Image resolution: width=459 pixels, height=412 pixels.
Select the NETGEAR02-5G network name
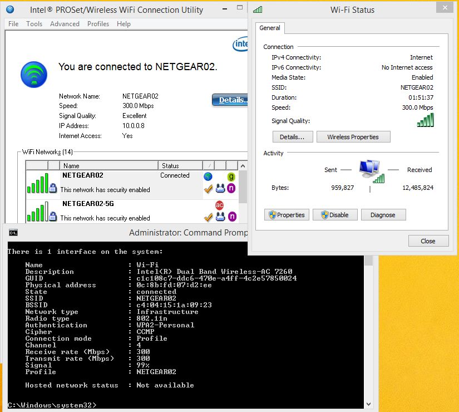click(x=88, y=204)
